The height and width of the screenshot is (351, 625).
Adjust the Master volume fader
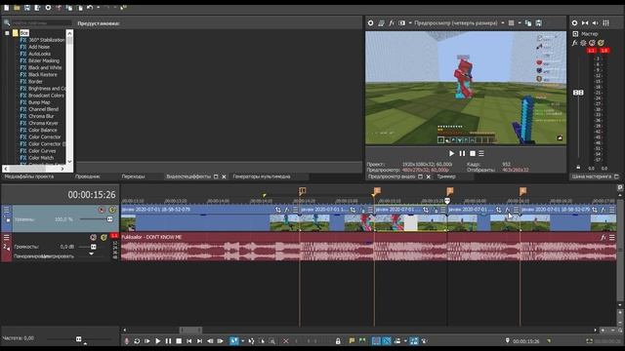pos(578,93)
